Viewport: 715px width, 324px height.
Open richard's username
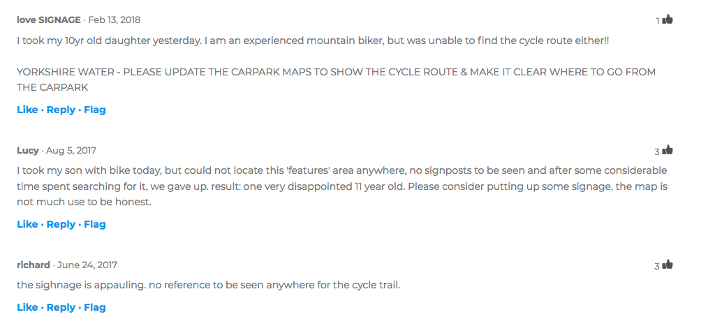[34, 265]
